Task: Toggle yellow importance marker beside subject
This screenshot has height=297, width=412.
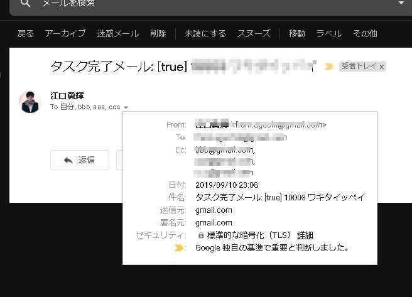Action: click(328, 66)
